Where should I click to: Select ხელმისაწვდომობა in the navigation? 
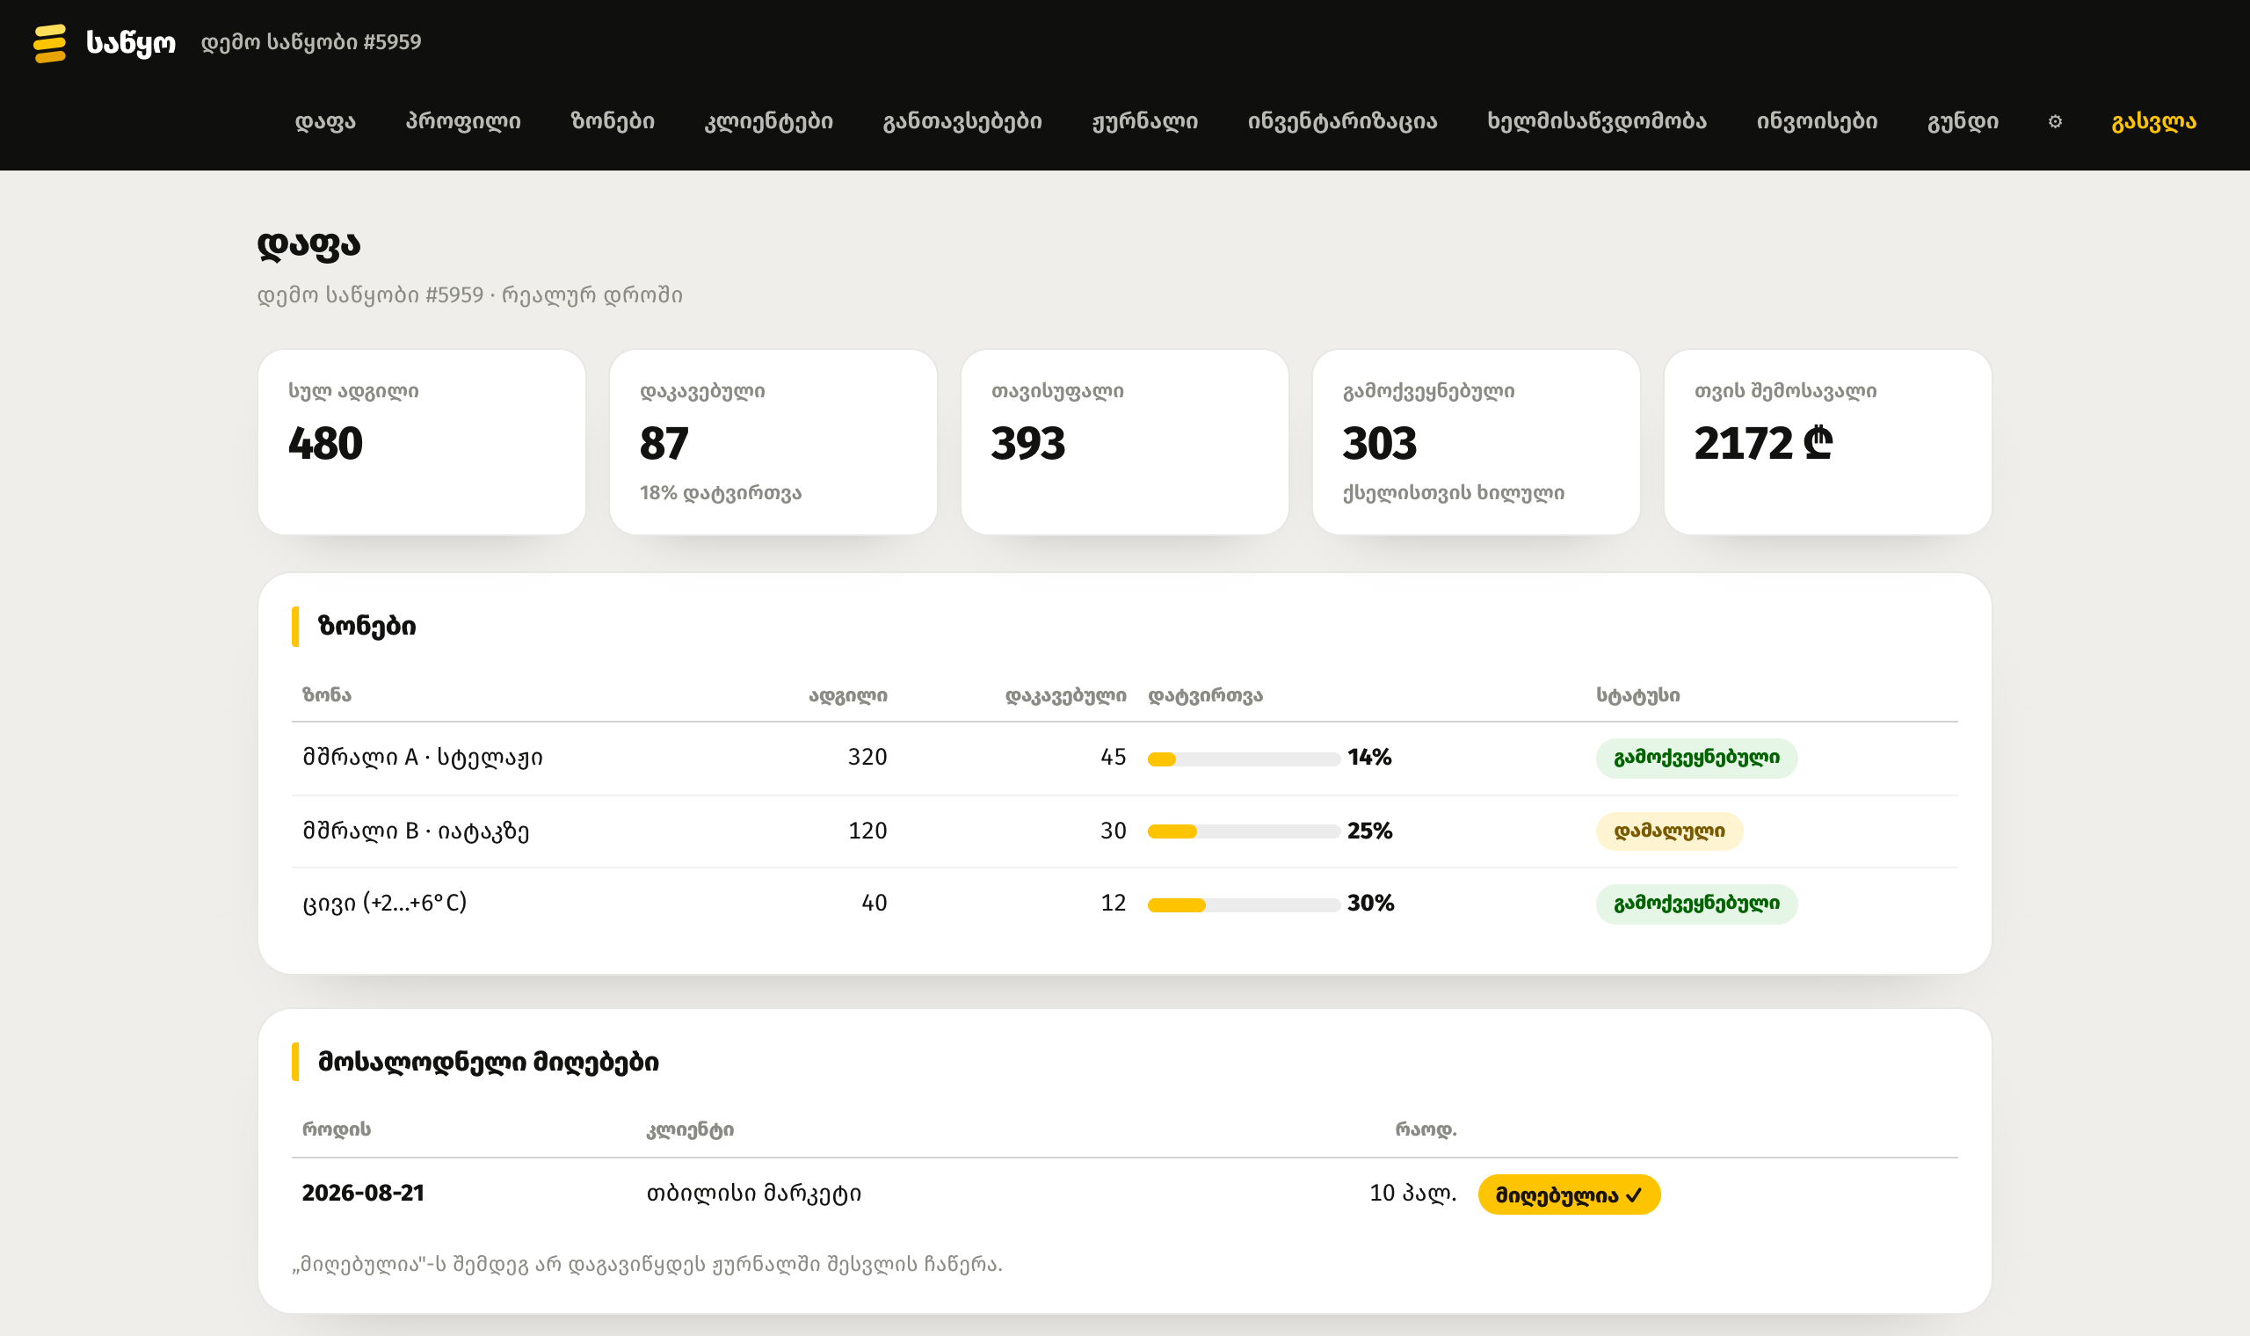[1597, 121]
